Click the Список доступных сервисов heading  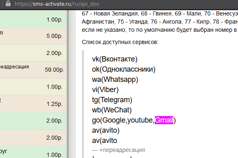click(x=120, y=42)
